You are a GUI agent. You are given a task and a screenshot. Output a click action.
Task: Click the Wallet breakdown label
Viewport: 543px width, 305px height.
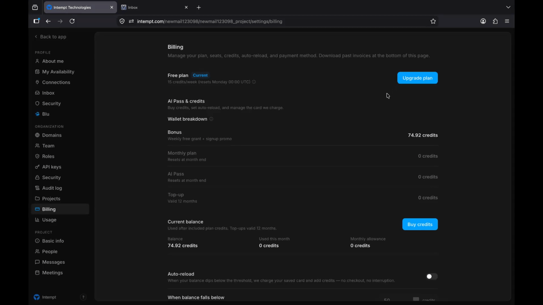pyautogui.click(x=188, y=119)
